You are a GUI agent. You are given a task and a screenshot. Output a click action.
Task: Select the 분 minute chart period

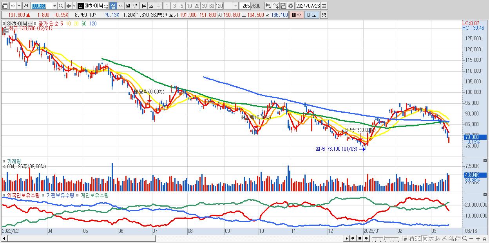point(143,6)
